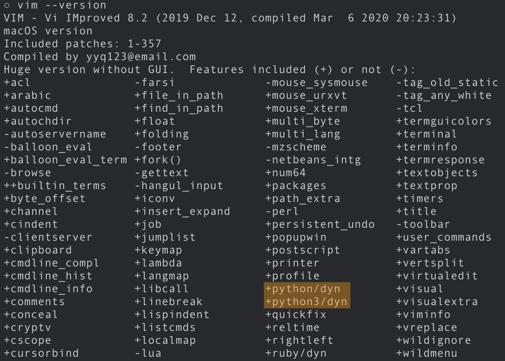This screenshot has width=505, height=361.
Task: Click the +wildmenu feature text
Action: tap(427, 353)
